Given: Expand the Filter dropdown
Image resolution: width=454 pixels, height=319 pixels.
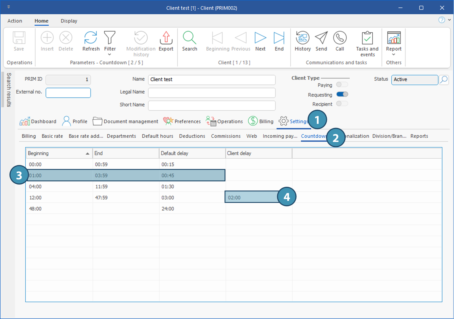Looking at the screenshot, I should (110, 54).
